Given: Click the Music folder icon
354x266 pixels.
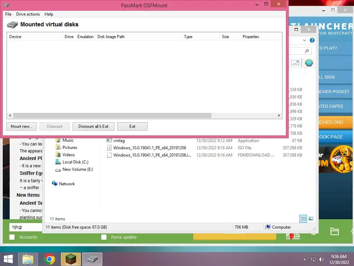Looking at the screenshot, I should pyautogui.click(x=58, y=140).
